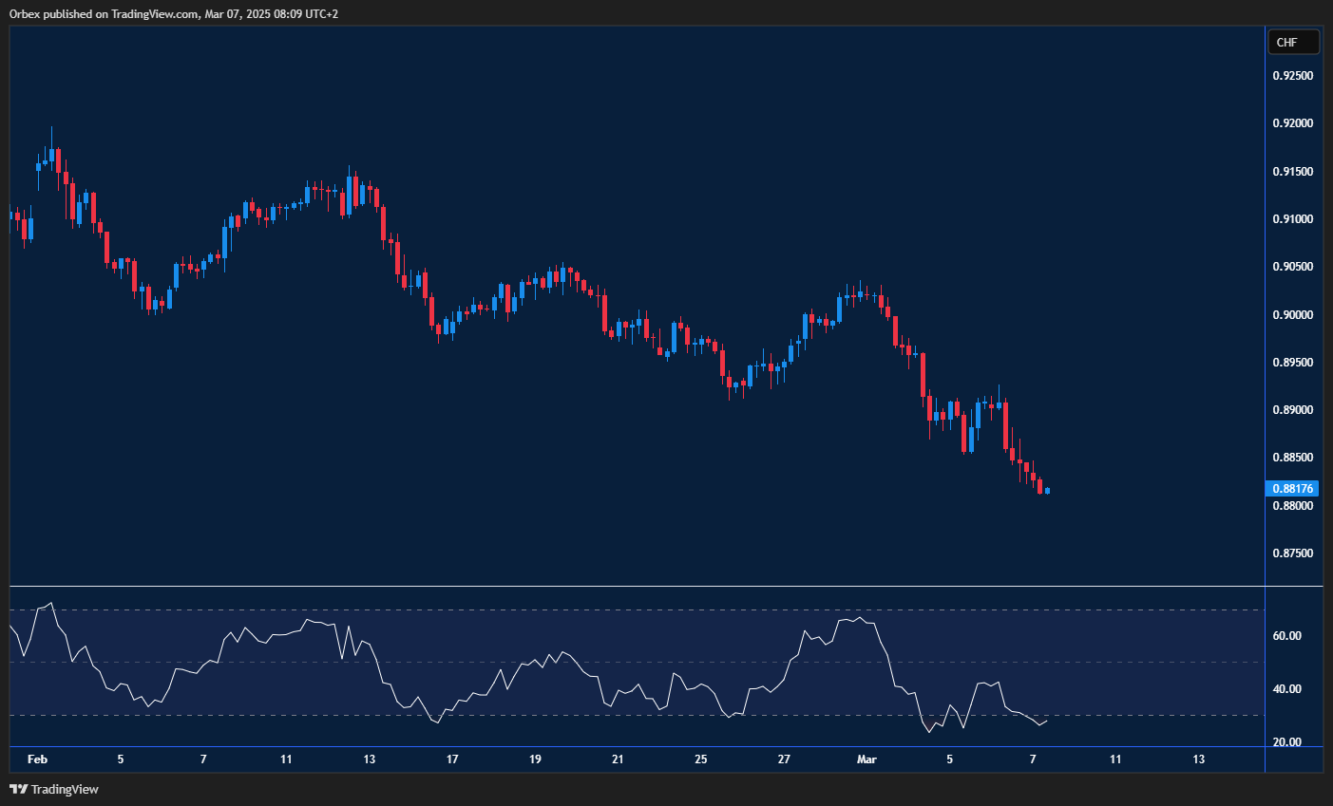Expand the time axis at the Mar label
This screenshot has width=1333, height=806.
(x=866, y=759)
